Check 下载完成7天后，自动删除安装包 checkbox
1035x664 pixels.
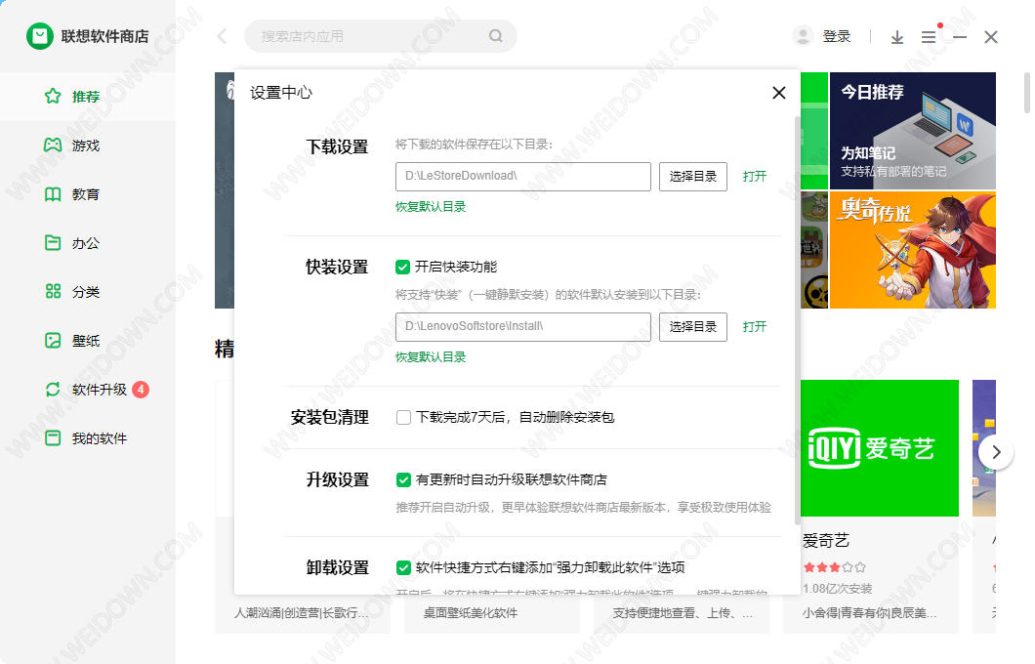tap(403, 417)
